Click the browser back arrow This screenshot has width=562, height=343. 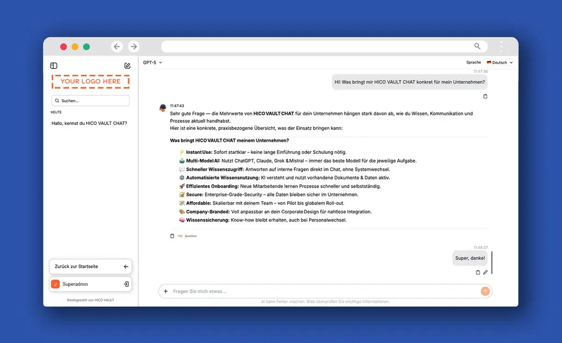click(x=117, y=47)
